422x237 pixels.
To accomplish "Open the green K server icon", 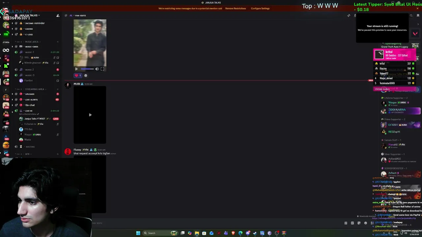I will (6, 66).
